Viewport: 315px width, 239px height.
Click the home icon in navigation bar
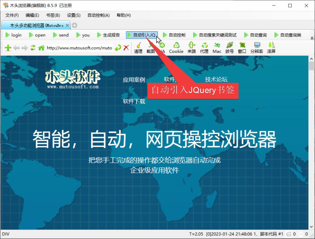41,48
